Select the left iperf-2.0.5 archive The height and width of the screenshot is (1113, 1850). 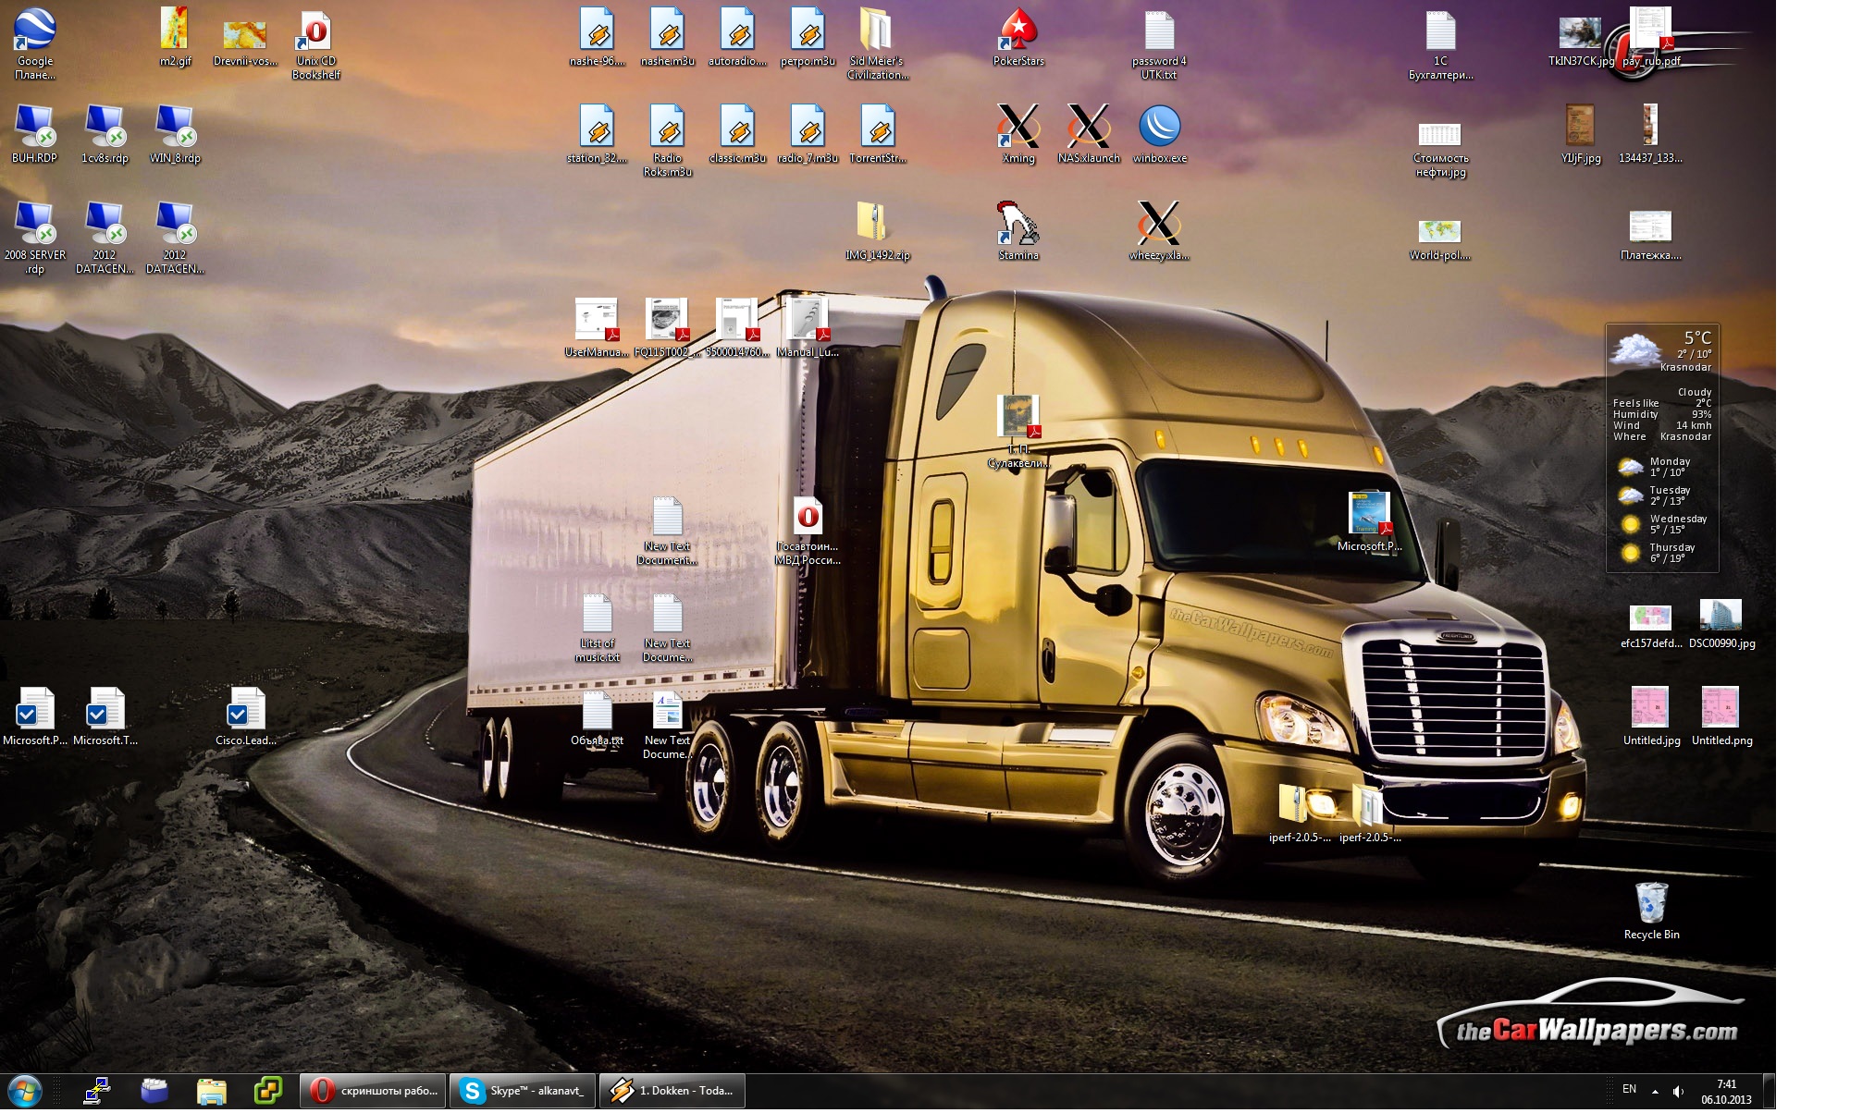pyautogui.click(x=1300, y=813)
